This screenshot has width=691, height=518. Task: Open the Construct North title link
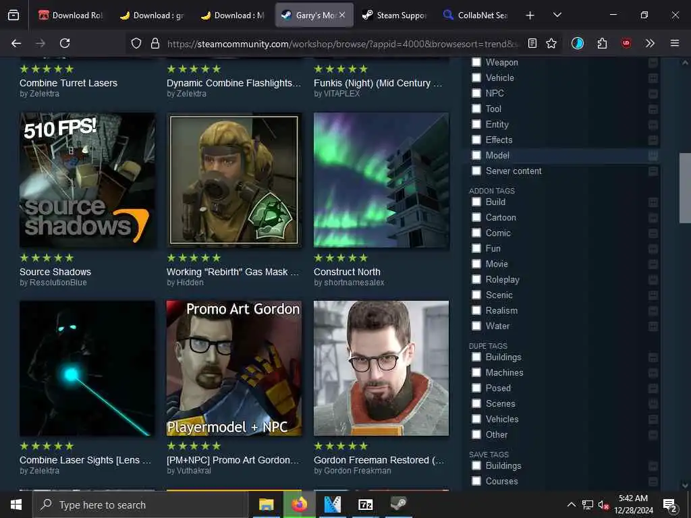click(x=348, y=272)
